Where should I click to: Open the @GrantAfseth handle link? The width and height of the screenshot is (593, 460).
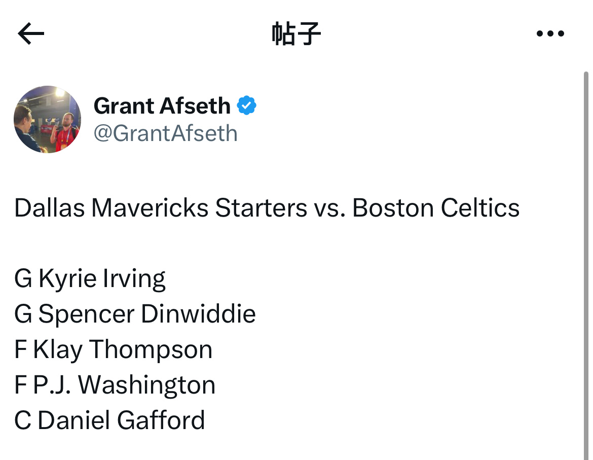tap(166, 133)
